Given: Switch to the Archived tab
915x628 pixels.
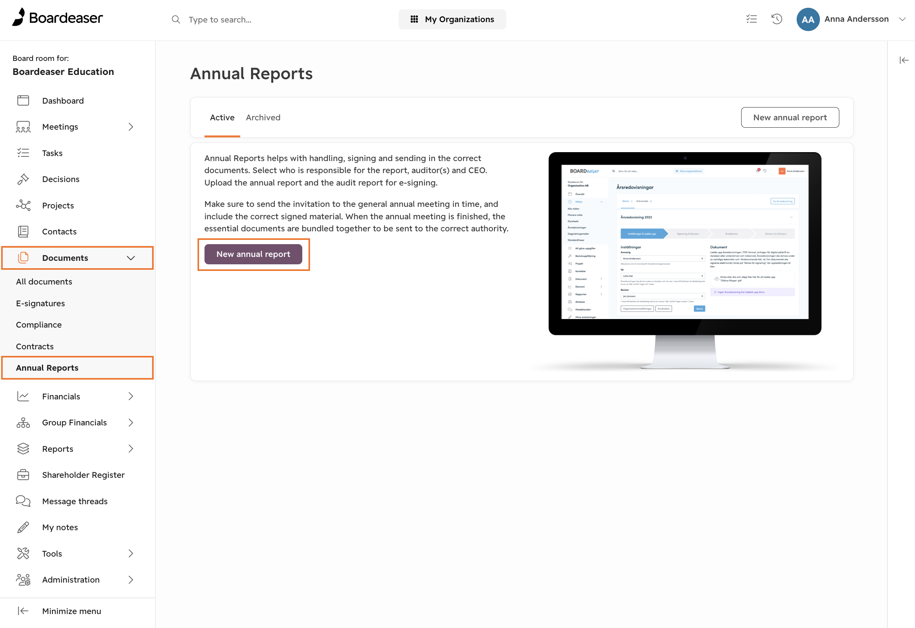Looking at the screenshot, I should click(263, 117).
